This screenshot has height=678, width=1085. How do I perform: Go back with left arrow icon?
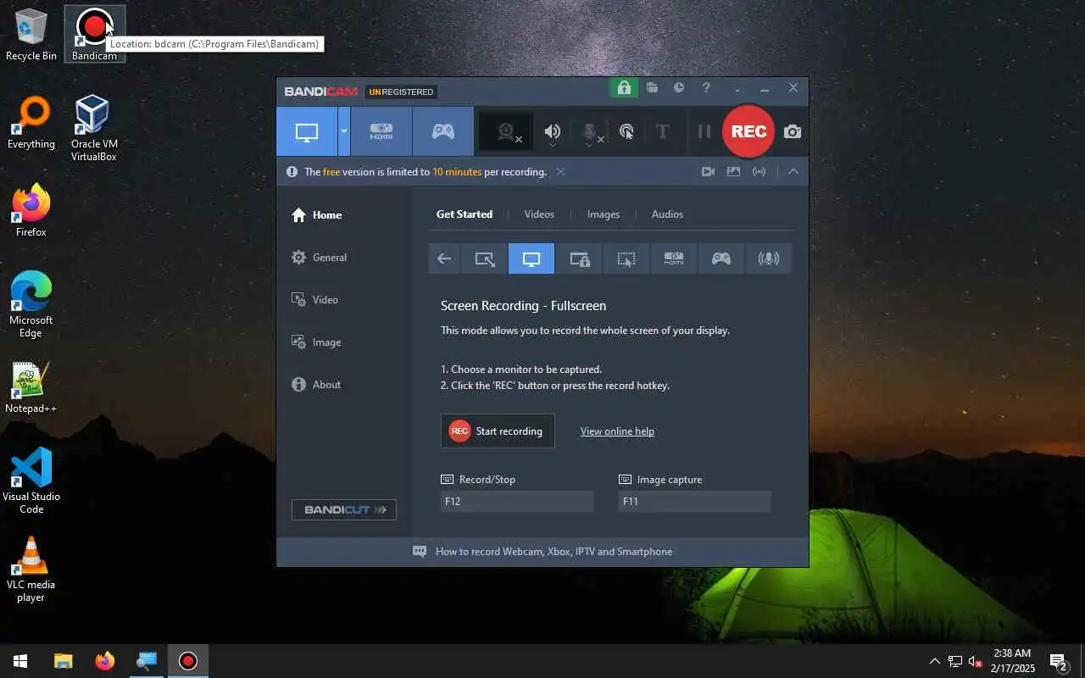tap(443, 259)
